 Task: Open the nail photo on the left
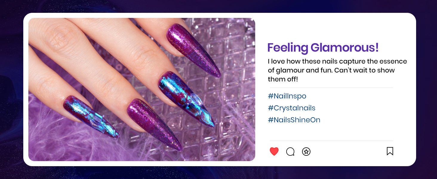pyautogui.click(x=142, y=89)
